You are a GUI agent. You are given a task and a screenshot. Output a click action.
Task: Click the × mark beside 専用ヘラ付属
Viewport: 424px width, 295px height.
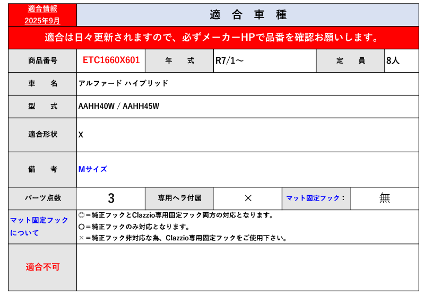(248, 198)
